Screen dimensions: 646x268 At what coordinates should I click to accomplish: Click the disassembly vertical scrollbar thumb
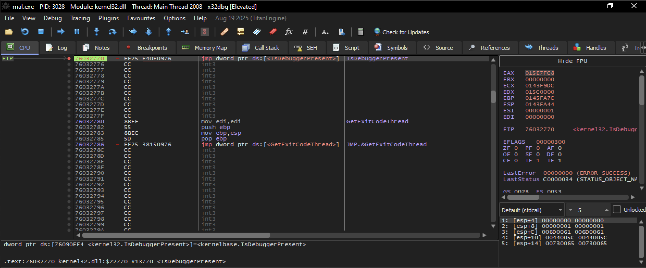pyautogui.click(x=493, y=97)
